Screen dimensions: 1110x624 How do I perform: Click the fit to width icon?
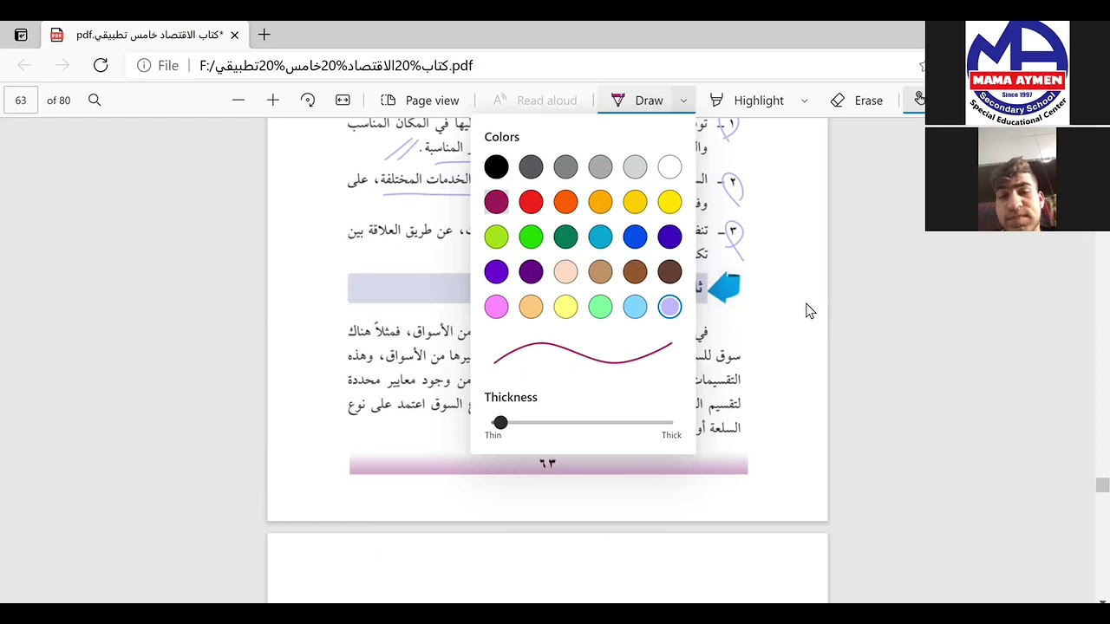tap(343, 101)
